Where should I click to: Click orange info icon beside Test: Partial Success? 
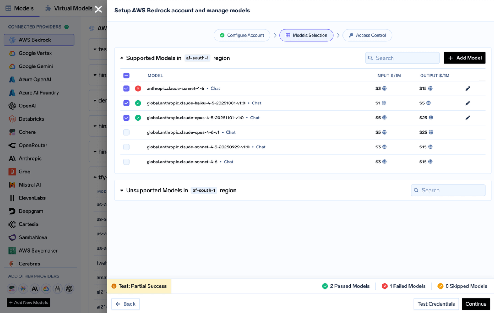coord(114,286)
